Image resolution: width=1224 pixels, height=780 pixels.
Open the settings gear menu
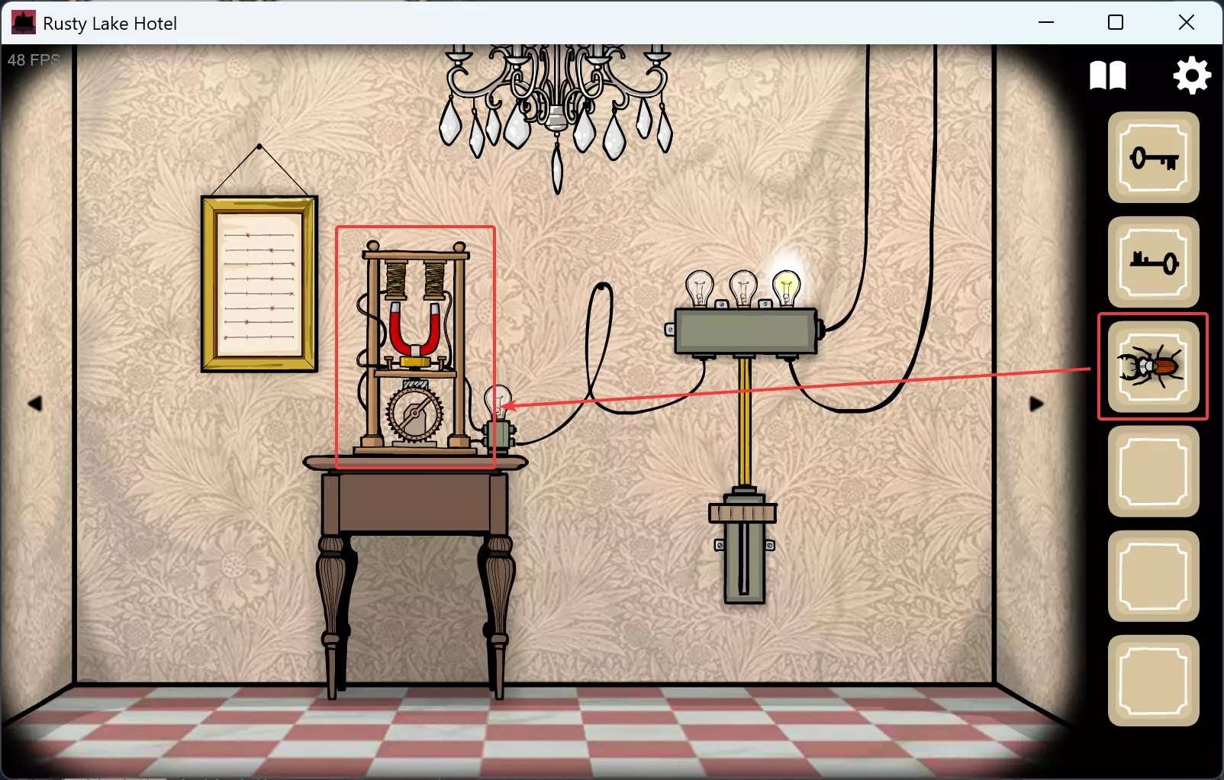1192,76
